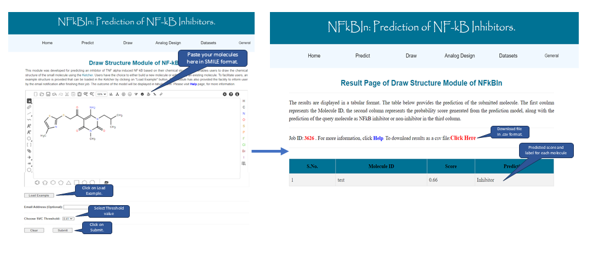Click the Save icon in Ketcher toolbar
The image size is (593, 256).
(x=48, y=94)
